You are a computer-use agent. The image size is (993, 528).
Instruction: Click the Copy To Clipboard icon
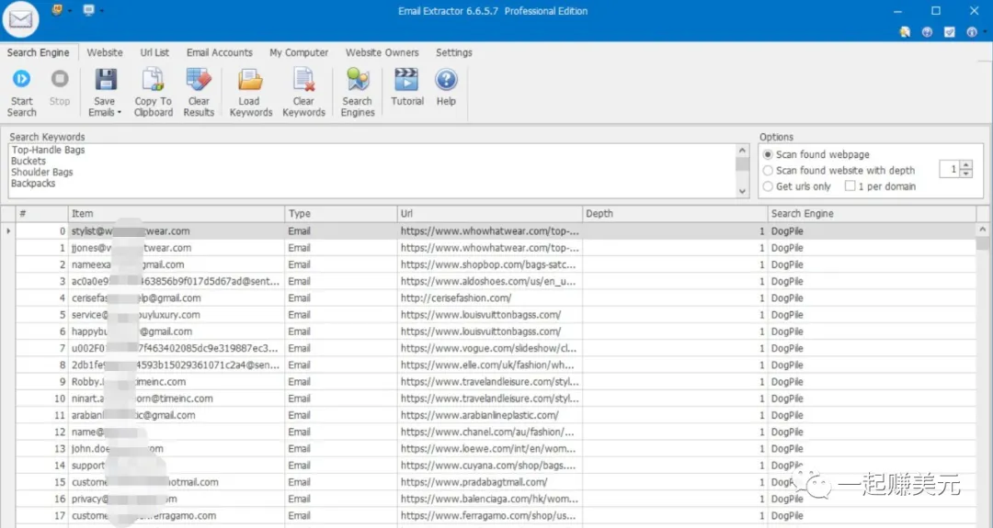click(153, 81)
